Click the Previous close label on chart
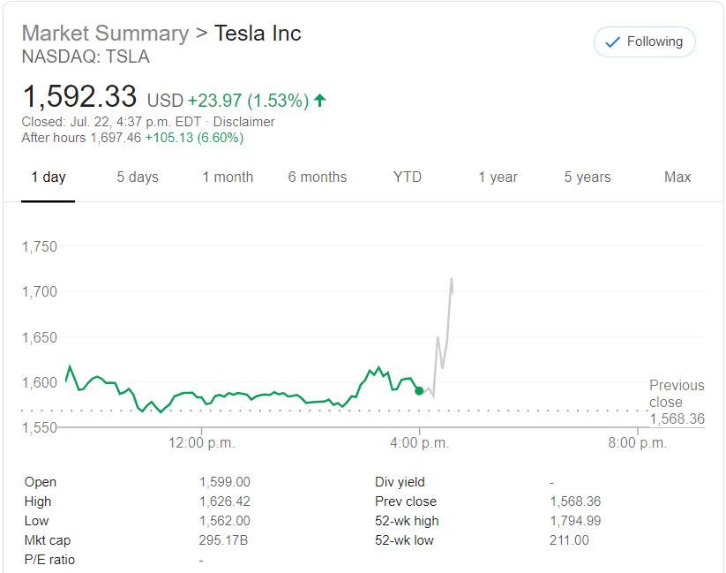726x573 pixels. pyautogui.click(x=677, y=394)
